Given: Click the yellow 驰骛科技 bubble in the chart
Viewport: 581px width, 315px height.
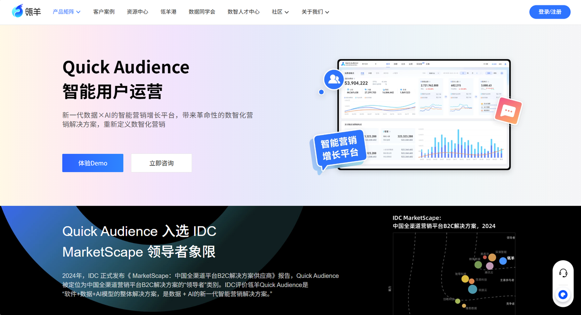Looking at the screenshot, I should coord(465,279).
